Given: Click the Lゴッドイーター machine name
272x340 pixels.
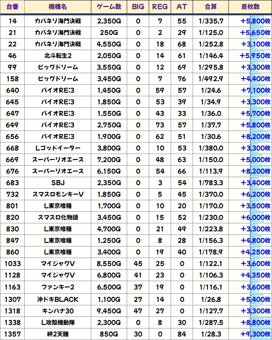Looking at the screenshot, I should point(58,148).
